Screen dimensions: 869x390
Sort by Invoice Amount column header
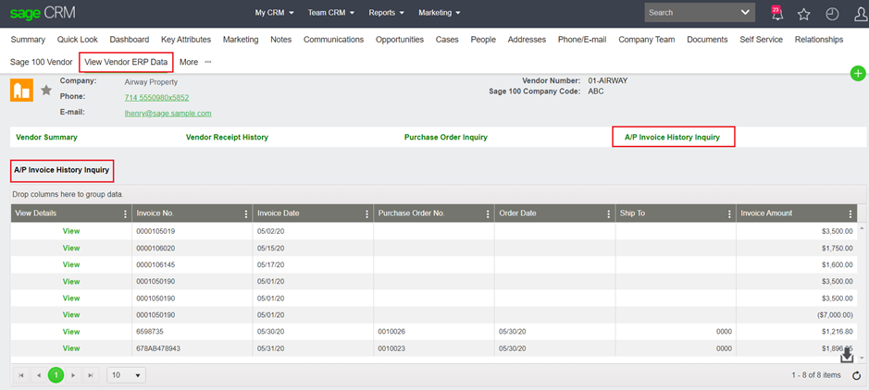766,213
